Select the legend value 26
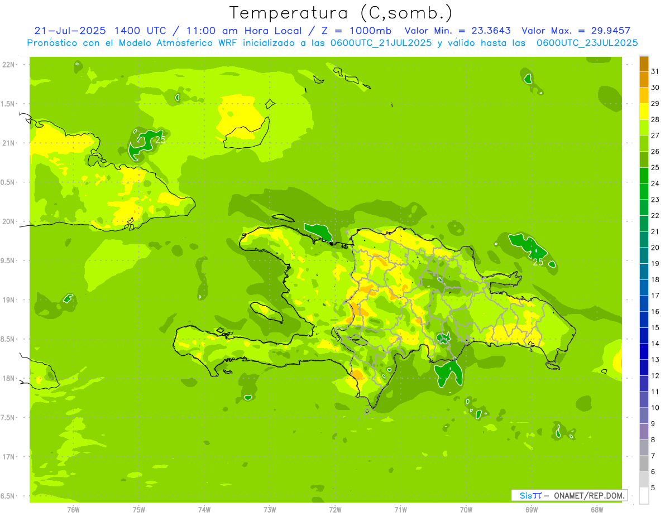The width and height of the screenshot is (670, 517). coord(655,152)
